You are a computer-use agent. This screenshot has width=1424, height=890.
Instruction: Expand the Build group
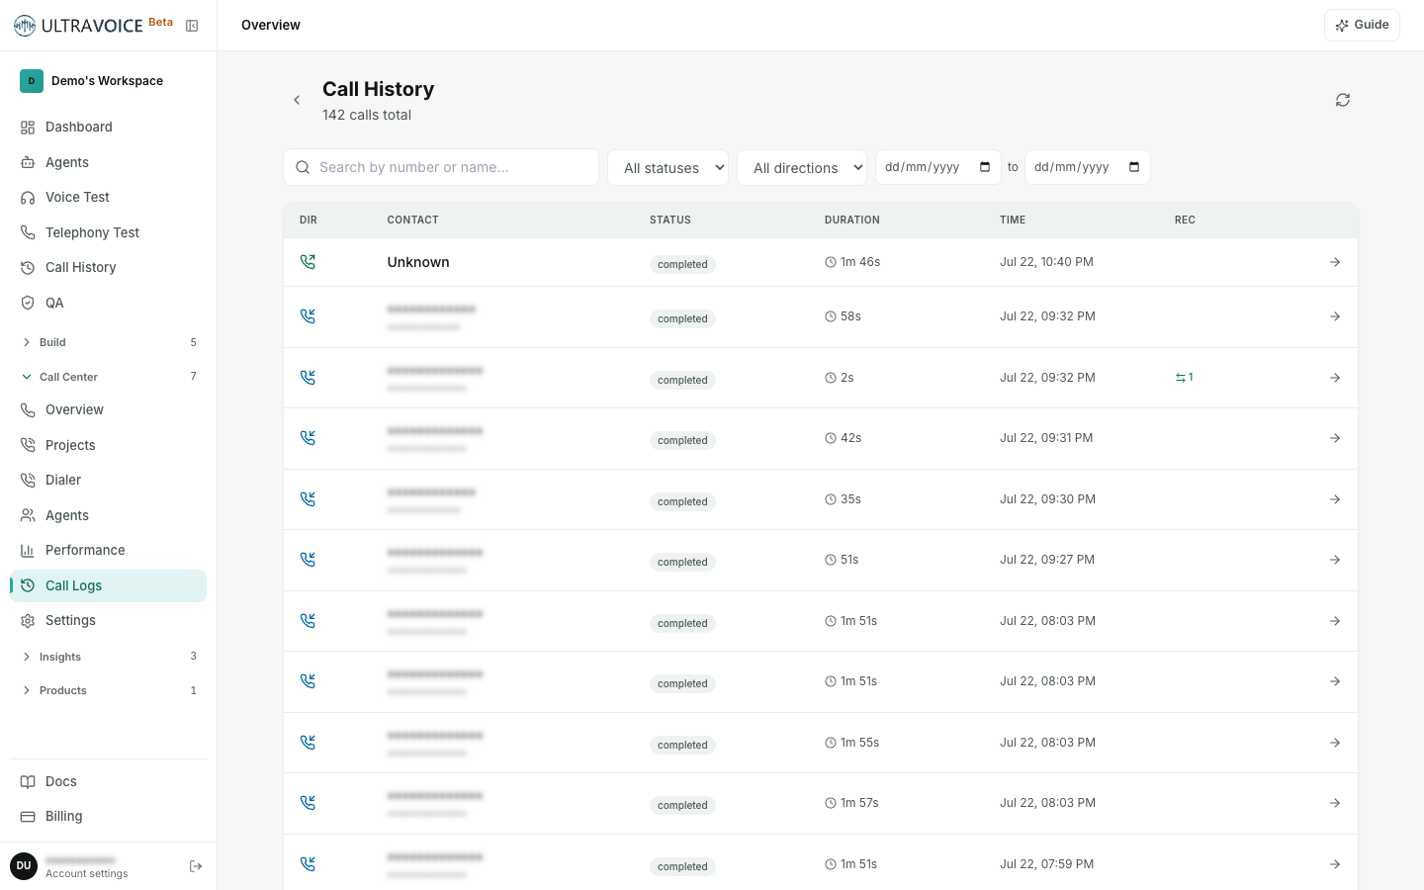[x=108, y=342]
